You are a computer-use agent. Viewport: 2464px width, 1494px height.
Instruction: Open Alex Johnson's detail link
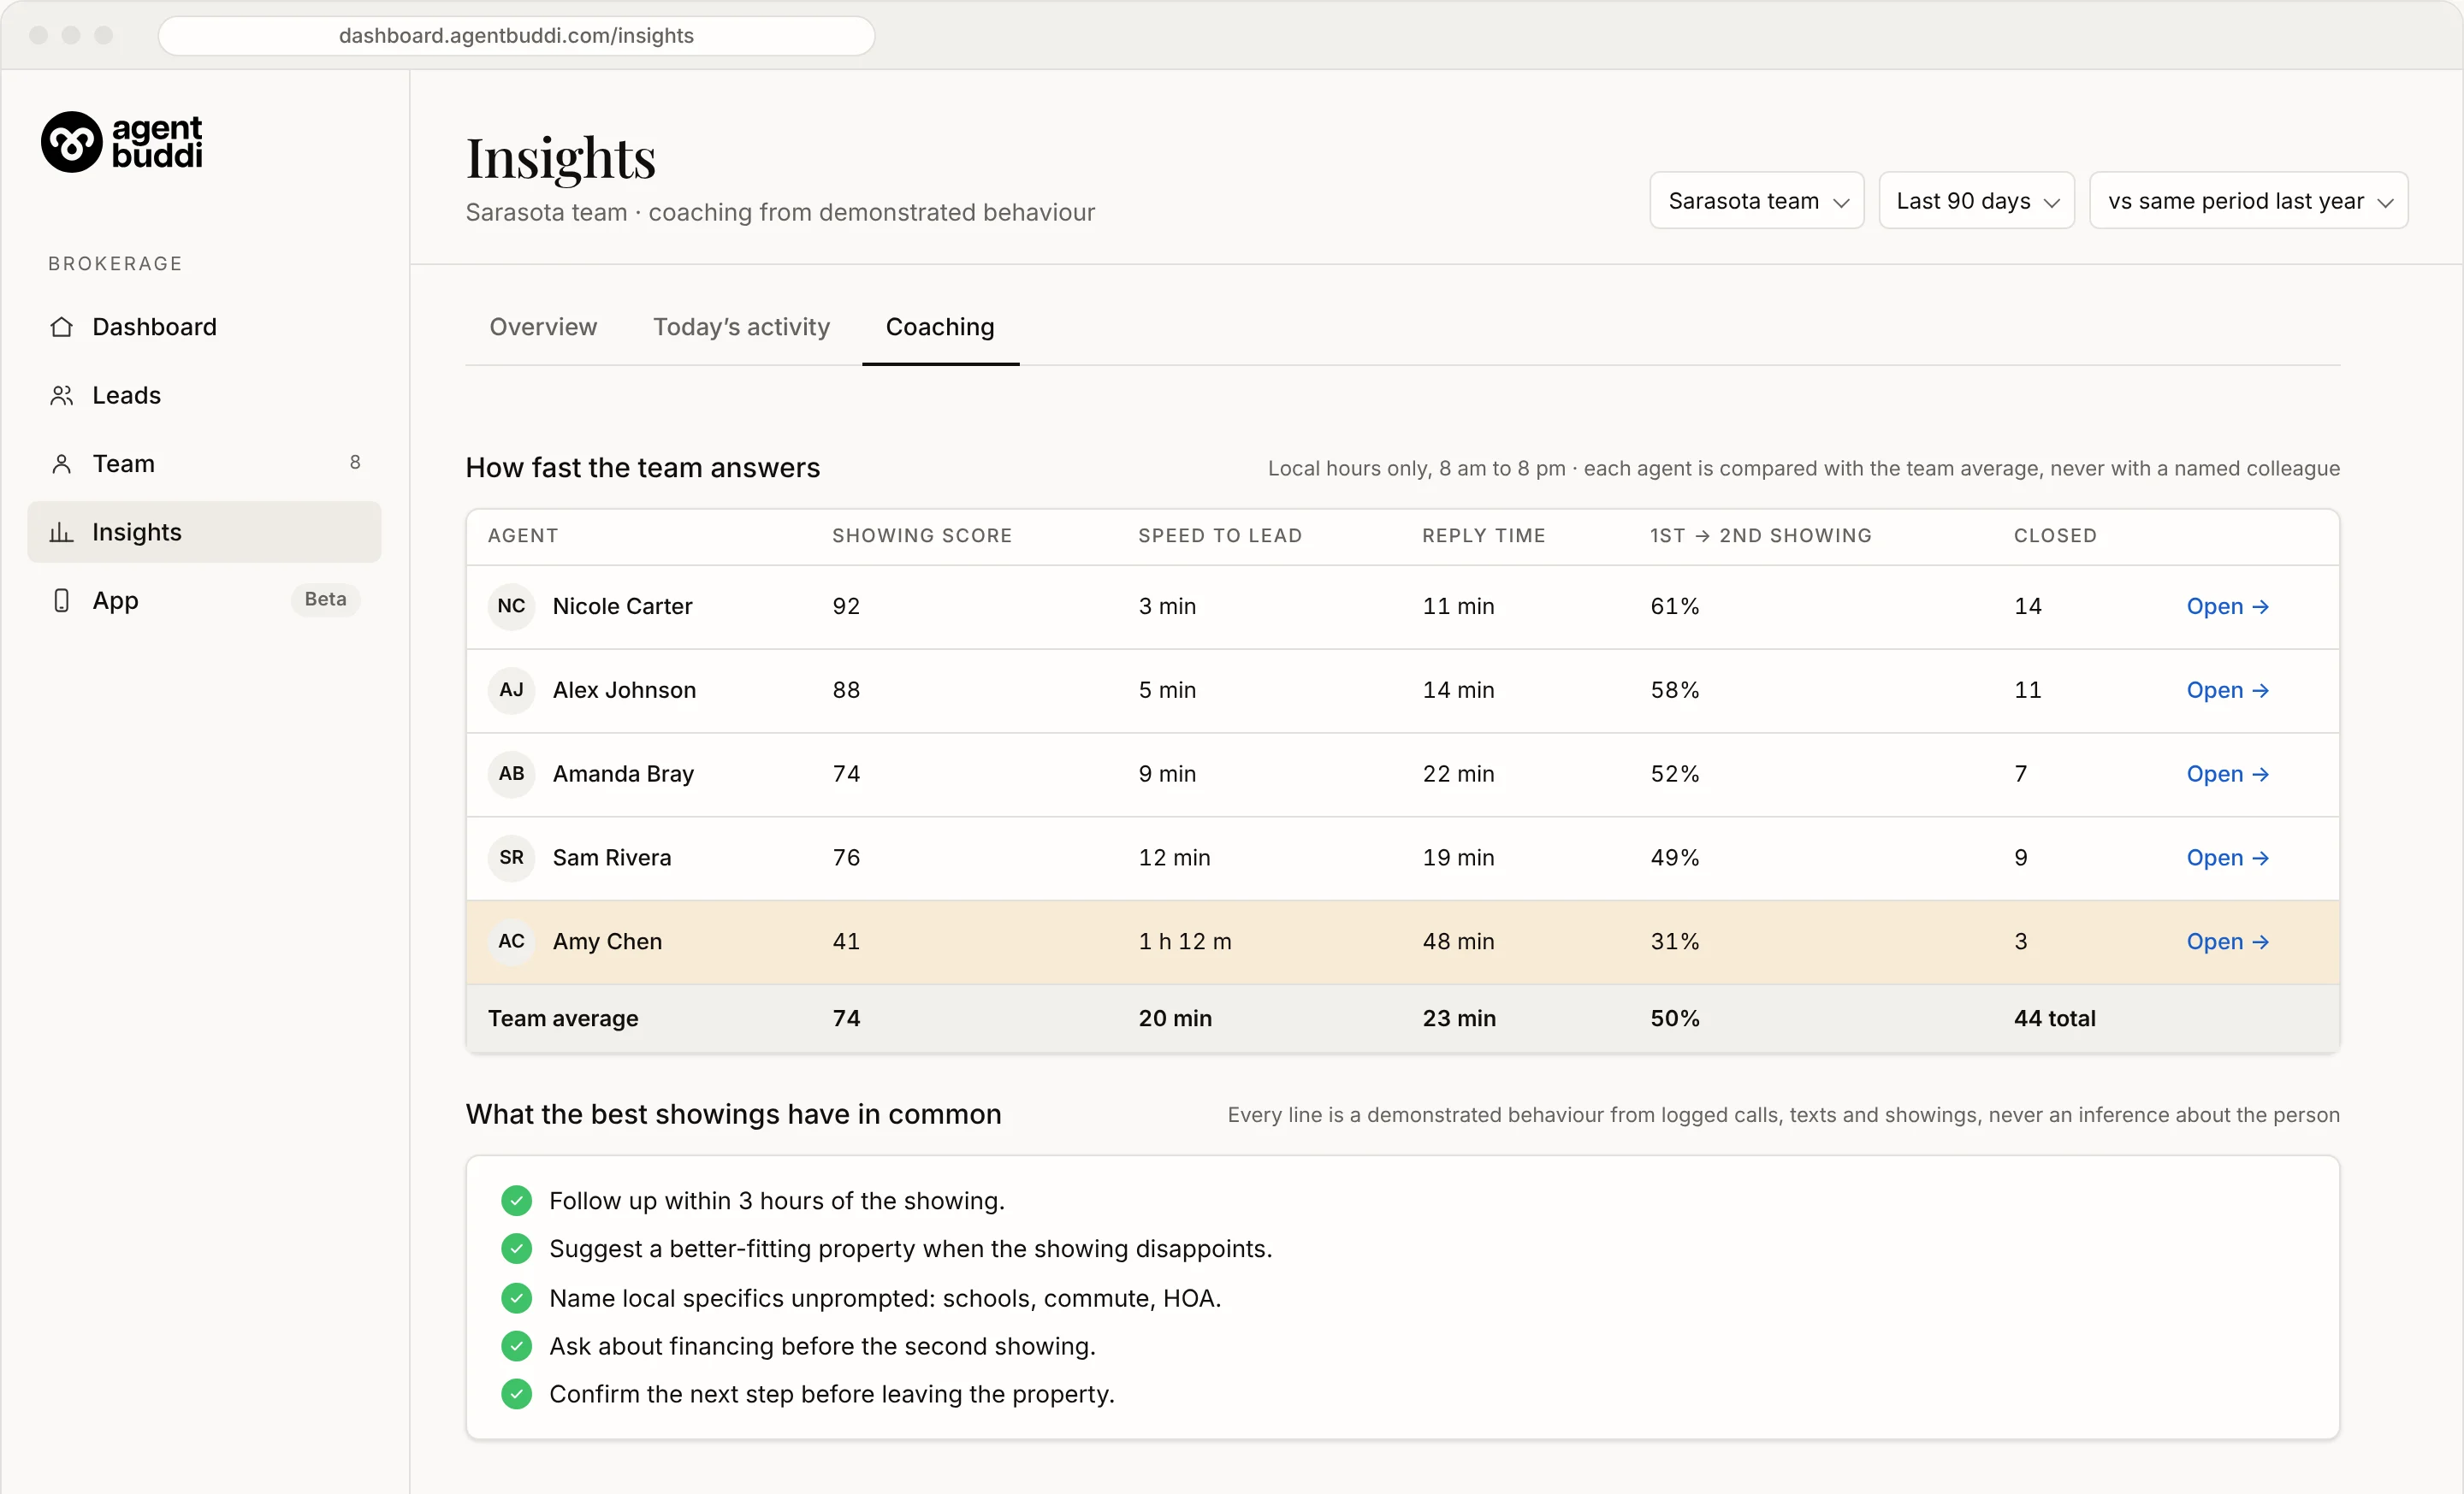(2227, 690)
